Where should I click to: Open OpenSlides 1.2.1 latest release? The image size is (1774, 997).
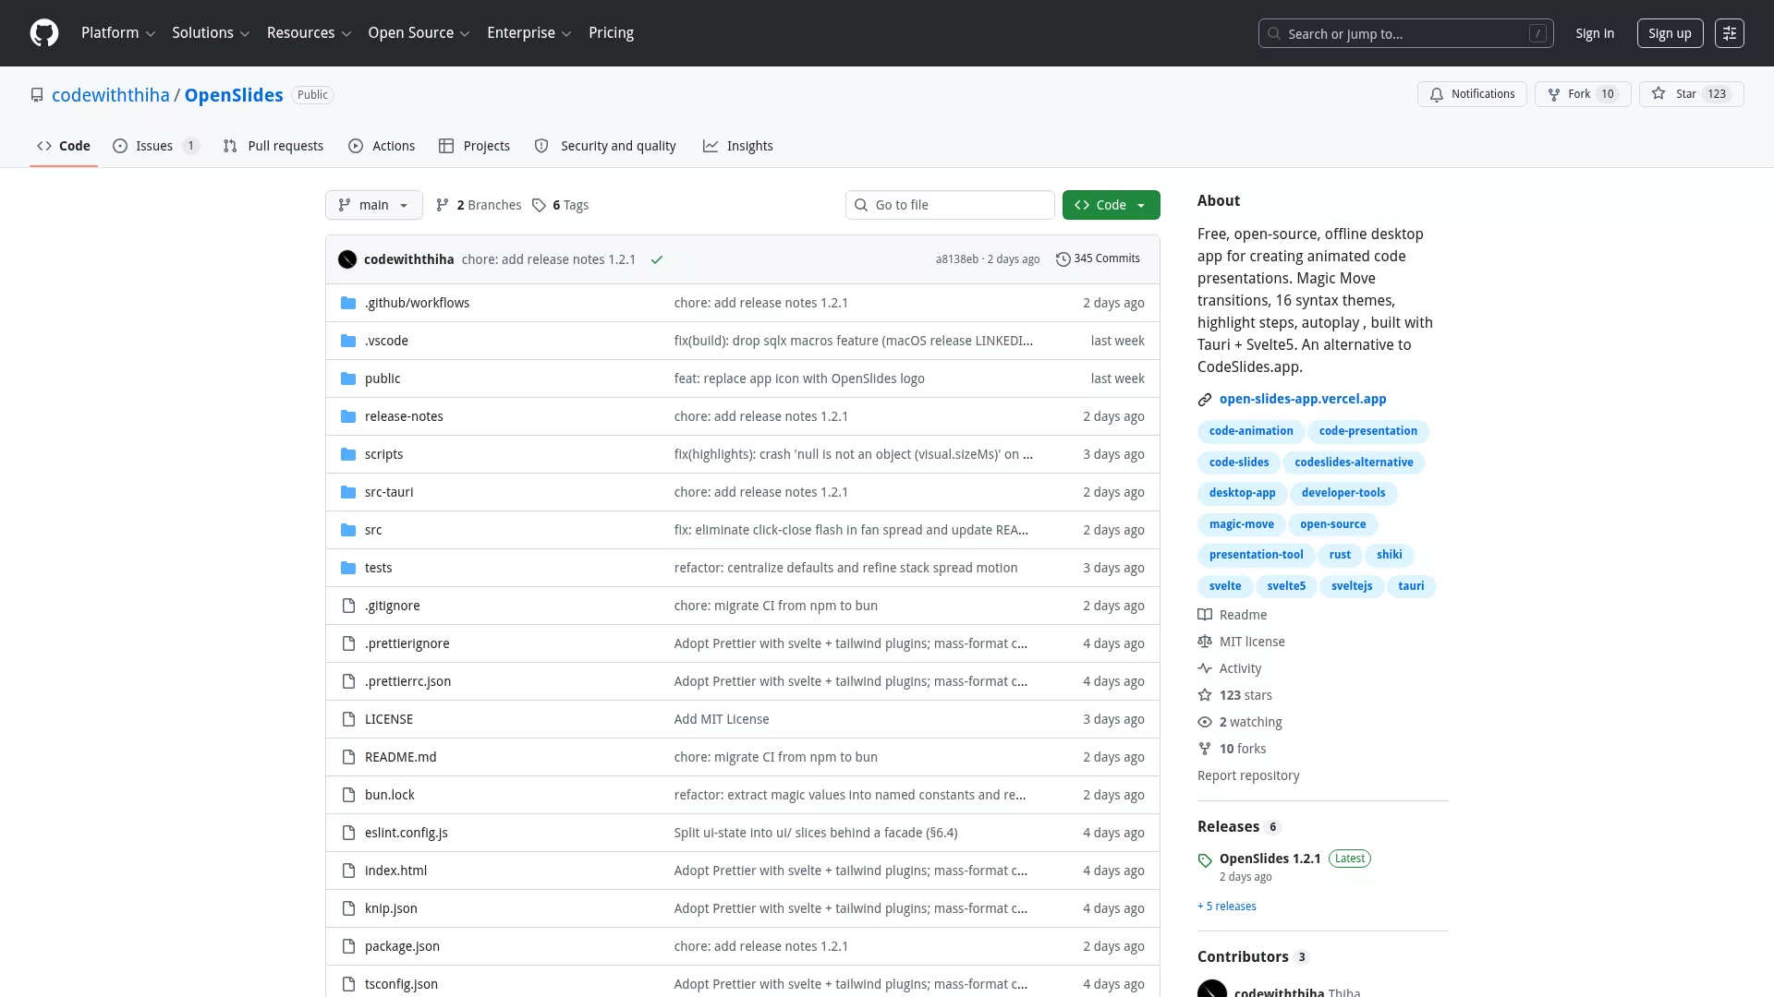tap(1270, 859)
